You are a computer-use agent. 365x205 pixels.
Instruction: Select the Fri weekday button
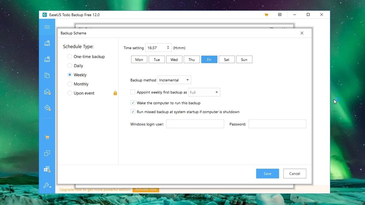pos(209,59)
